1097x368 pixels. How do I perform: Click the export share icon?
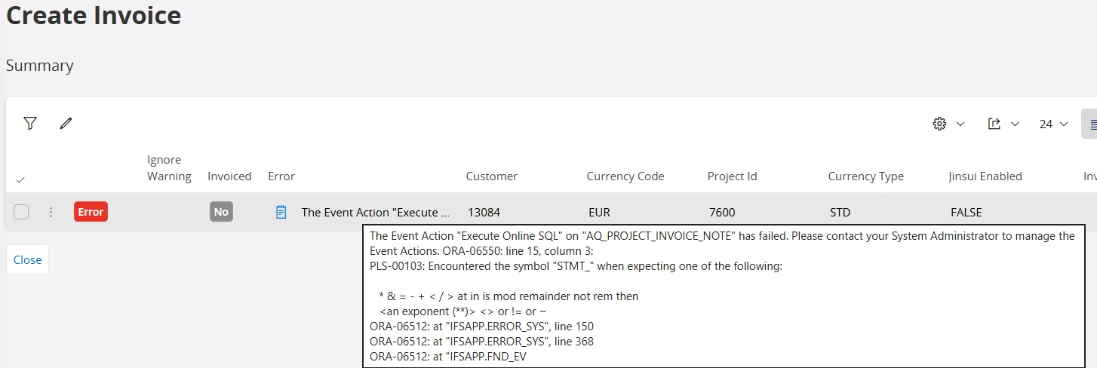tap(994, 124)
